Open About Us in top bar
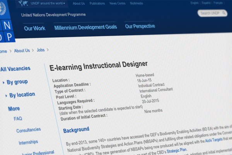The image size is (232, 155). [x=79, y=3]
